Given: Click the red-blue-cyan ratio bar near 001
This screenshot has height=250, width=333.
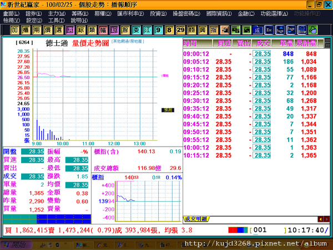Looking at the screenshot, I should [x=238, y=230].
